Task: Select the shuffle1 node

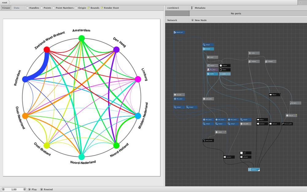Action: coord(212,74)
